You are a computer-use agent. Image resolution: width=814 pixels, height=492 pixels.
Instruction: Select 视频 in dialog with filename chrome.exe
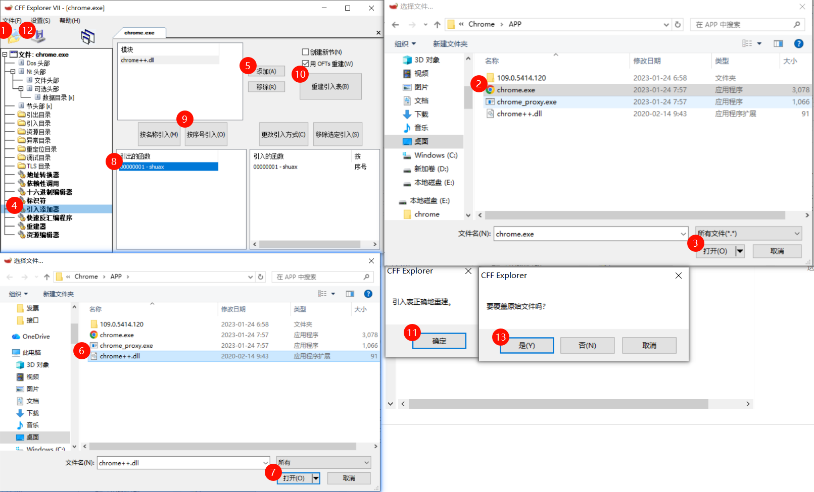[x=415, y=73]
